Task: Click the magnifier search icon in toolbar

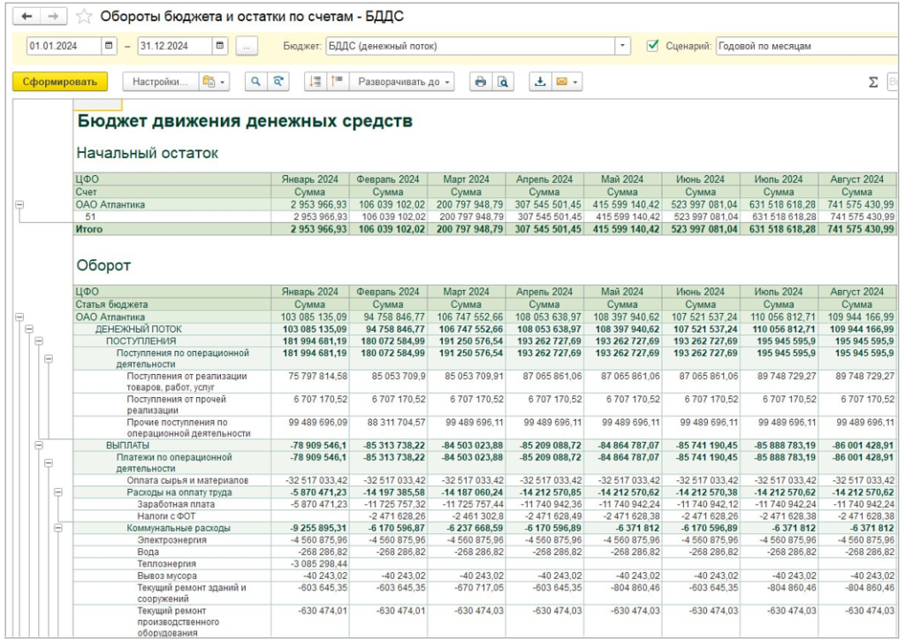Action: coord(255,81)
